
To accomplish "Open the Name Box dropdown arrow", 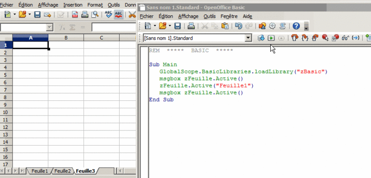I will 49,28.
